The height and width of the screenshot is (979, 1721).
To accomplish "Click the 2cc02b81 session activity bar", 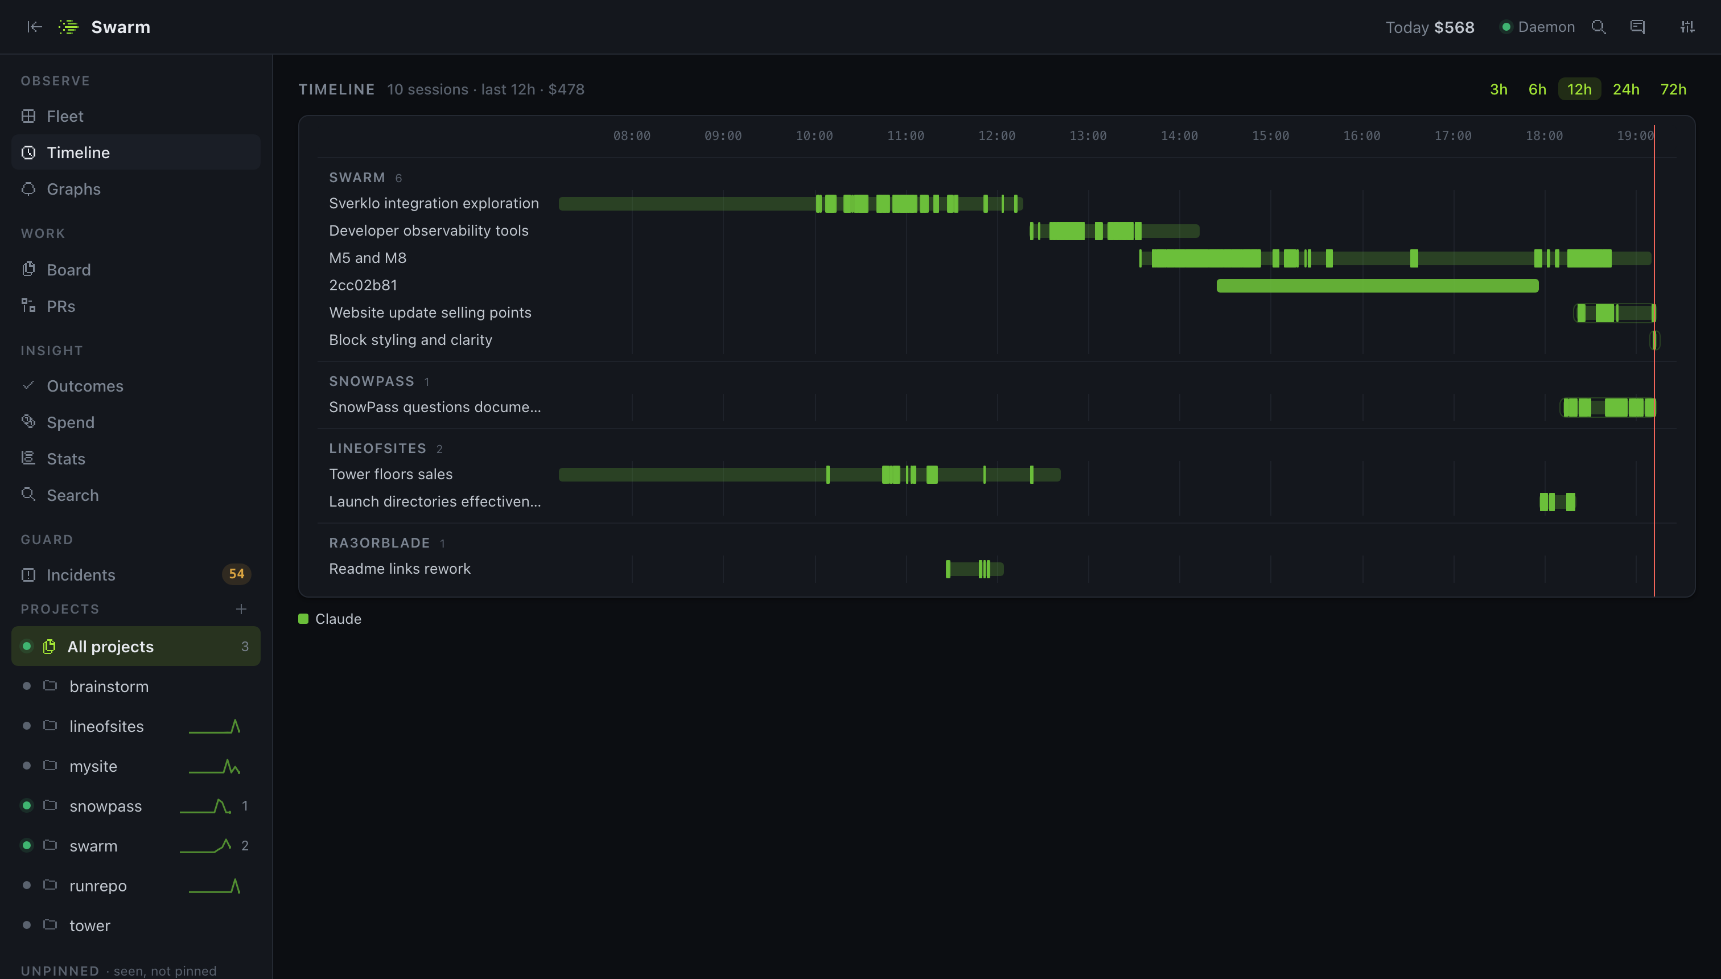I will point(1377,286).
